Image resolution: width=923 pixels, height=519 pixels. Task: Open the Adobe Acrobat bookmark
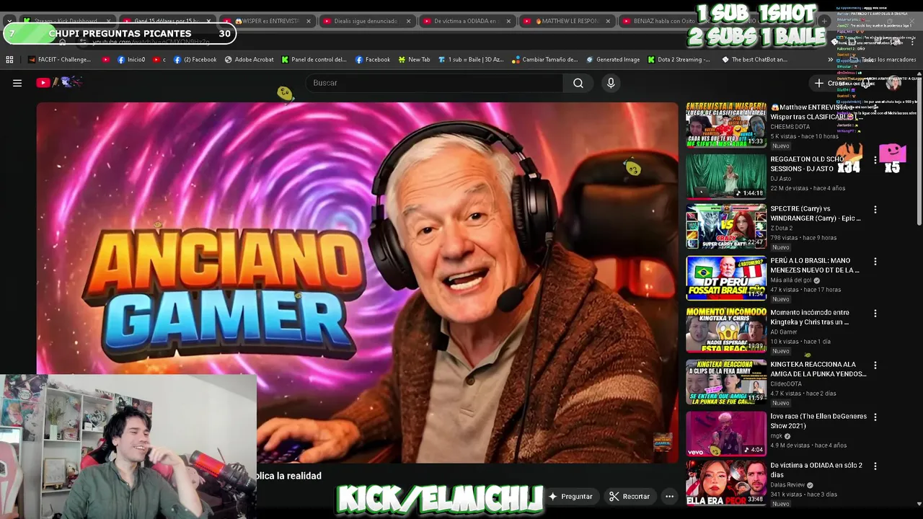[x=249, y=60]
